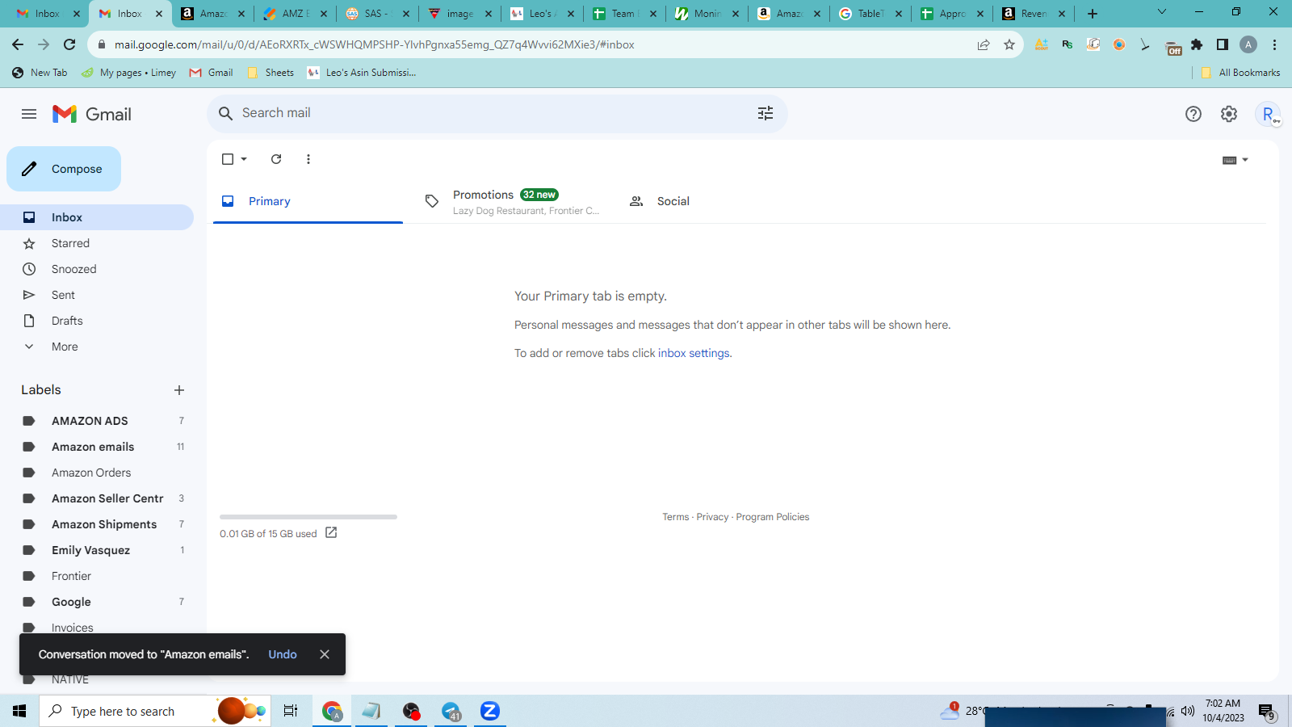Switch to the SAS browser tab
The width and height of the screenshot is (1292, 727).
point(376,14)
